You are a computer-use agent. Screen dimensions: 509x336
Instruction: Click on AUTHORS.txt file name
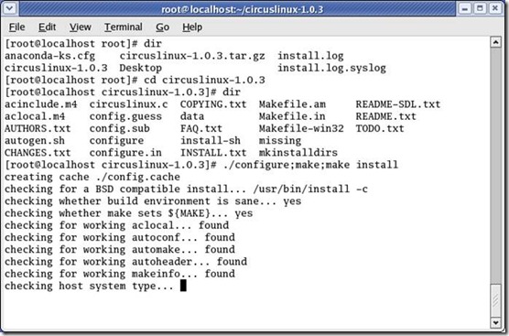(38, 128)
